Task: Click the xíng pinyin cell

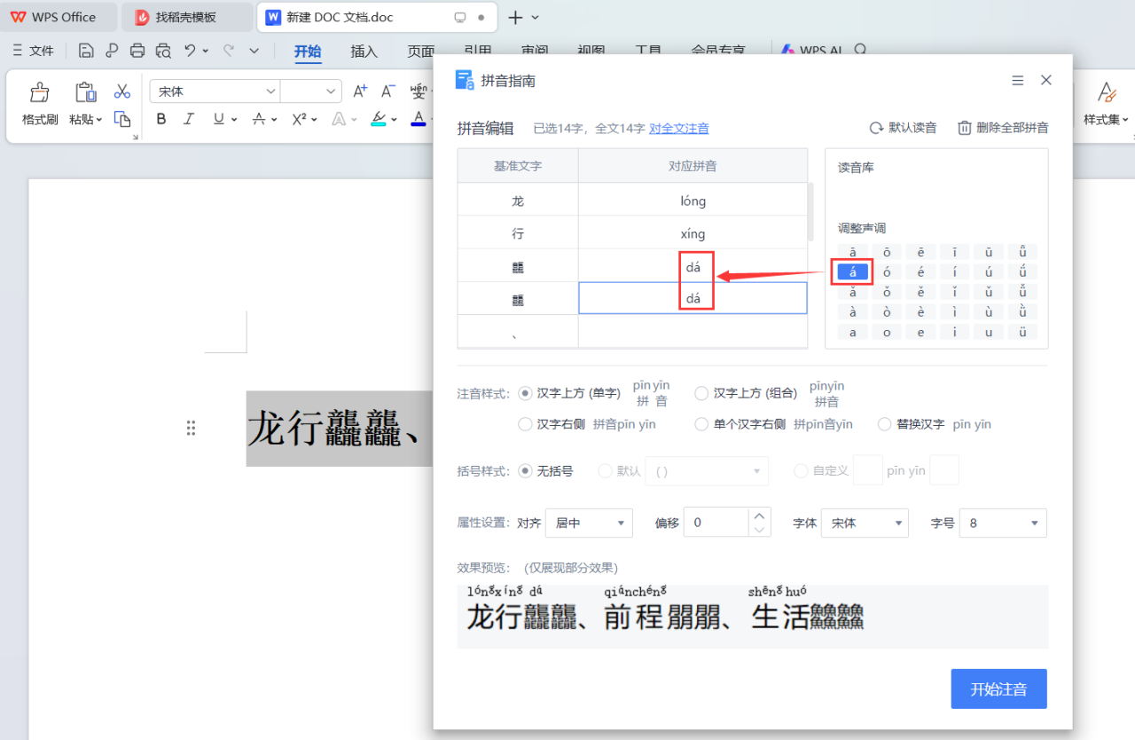Action: click(x=693, y=233)
